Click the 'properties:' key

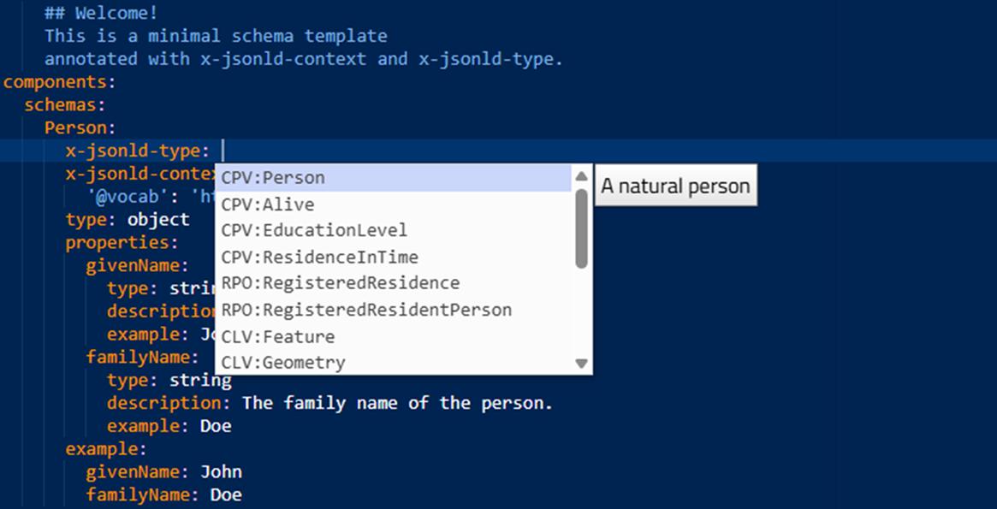[122, 242]
